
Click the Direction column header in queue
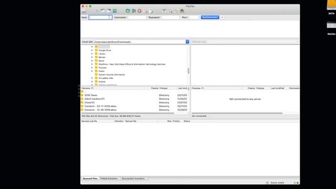tap(119, 121)
